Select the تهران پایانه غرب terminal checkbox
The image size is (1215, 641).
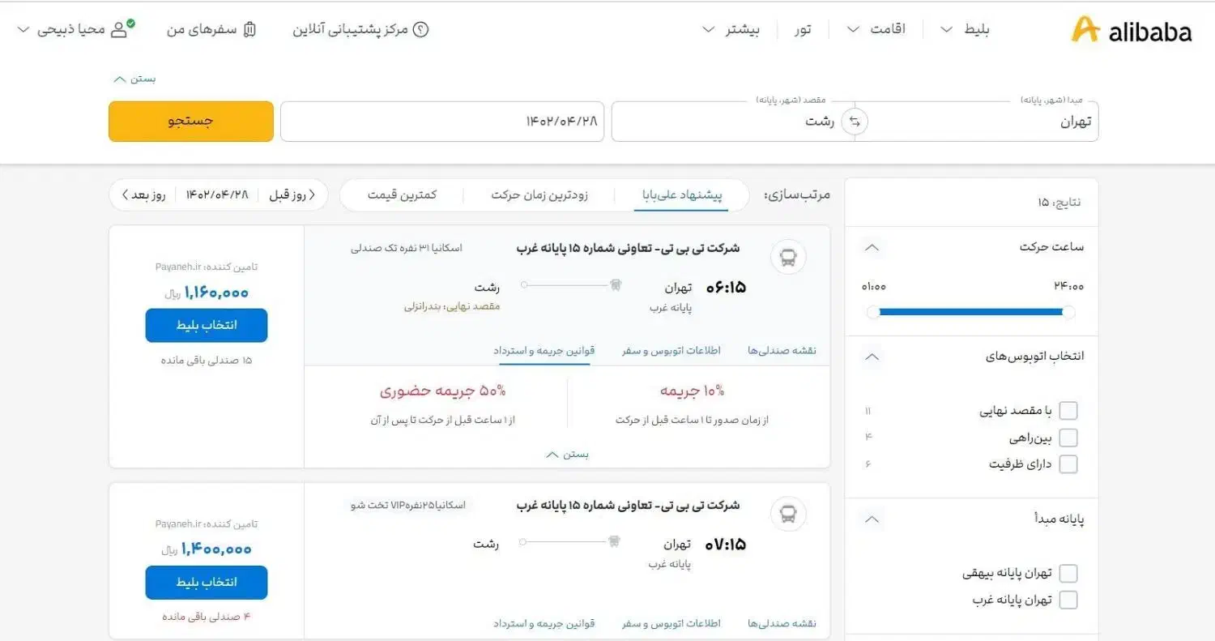click(1068, 600)
